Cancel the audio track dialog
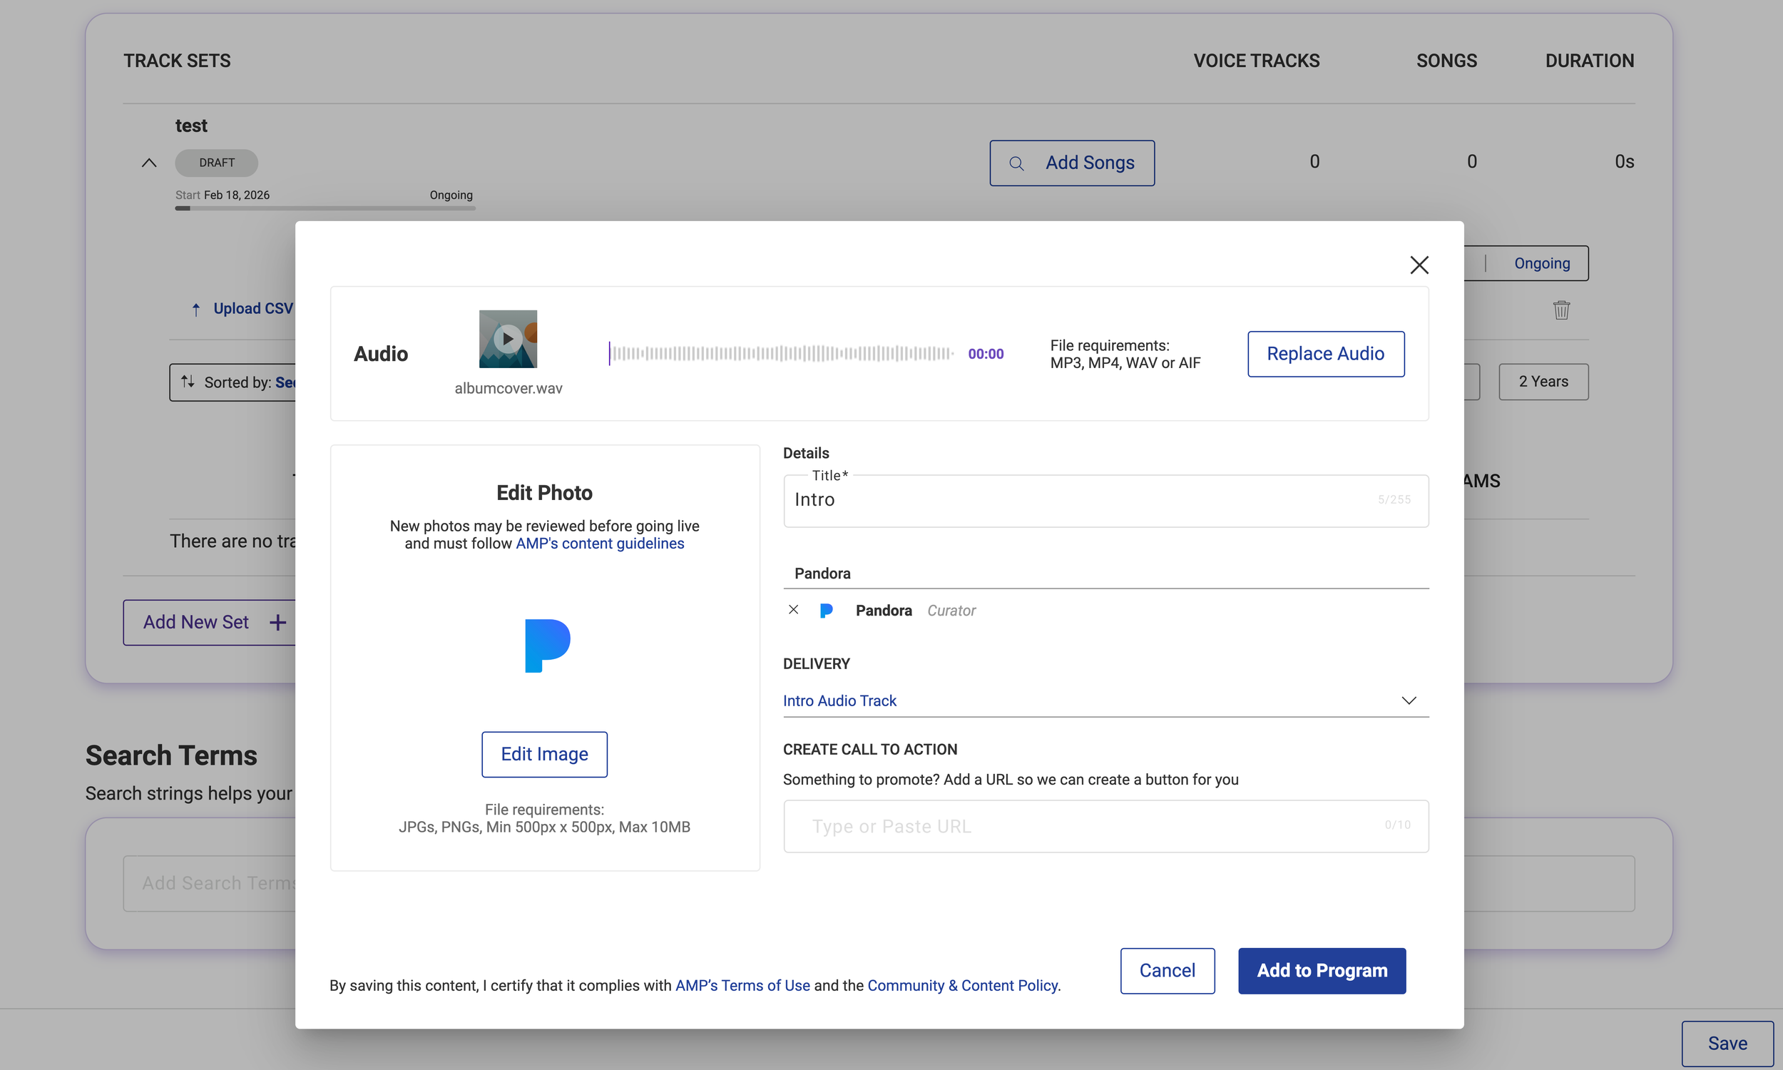This screenshot has height=1070, width=1783. point(1167,971)
